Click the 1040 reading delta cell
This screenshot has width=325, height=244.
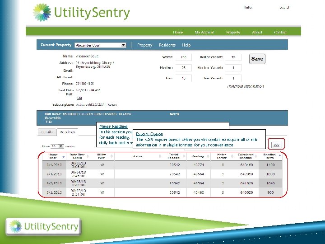(x=270, y=183)
